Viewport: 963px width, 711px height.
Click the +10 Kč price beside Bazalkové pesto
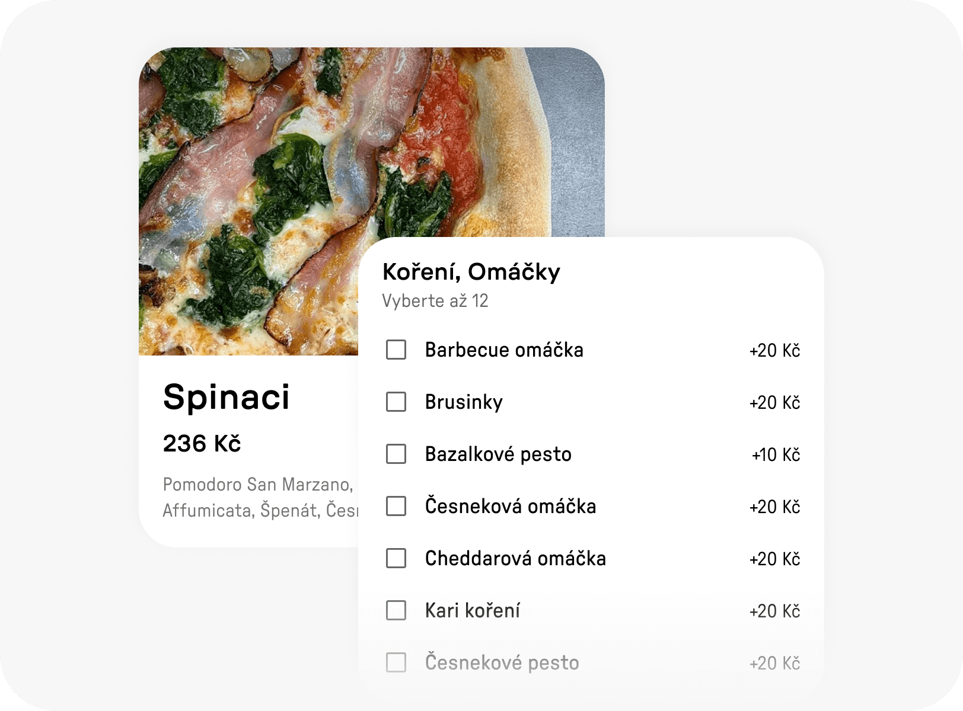[x=776, y=454]
